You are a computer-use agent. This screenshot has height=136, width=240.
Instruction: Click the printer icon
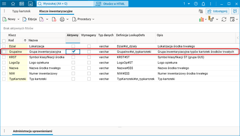62,19
